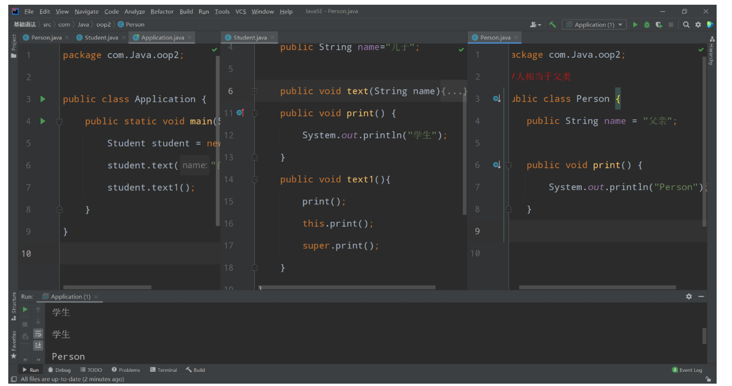
Task: Close the Person.java tab in right editor
Action: coord(516,37)
